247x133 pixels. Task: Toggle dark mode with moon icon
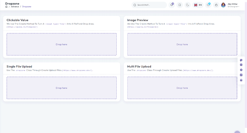(x=187, y=5)
